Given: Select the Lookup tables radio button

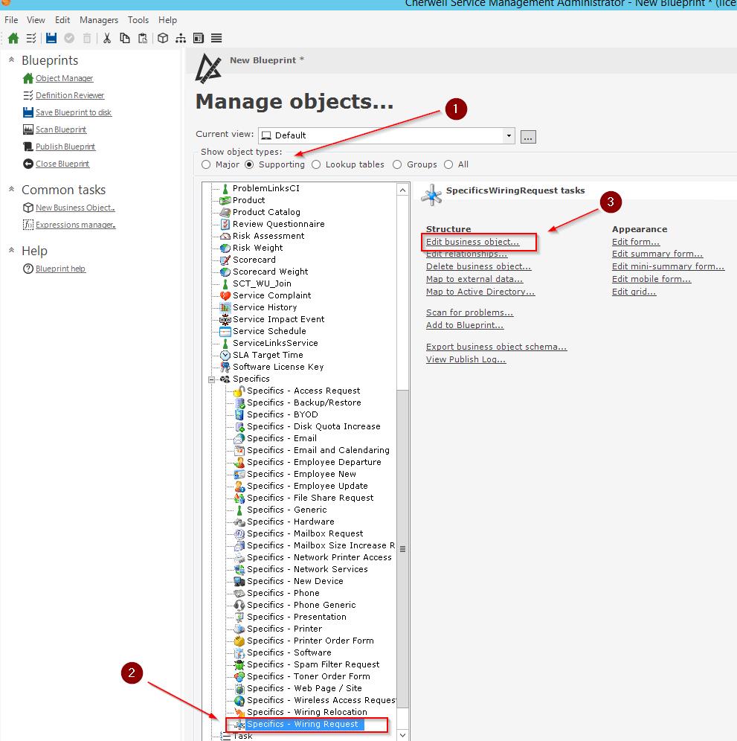Looking at the screenshot, I should pyautogui.click(x=316, y=164).
